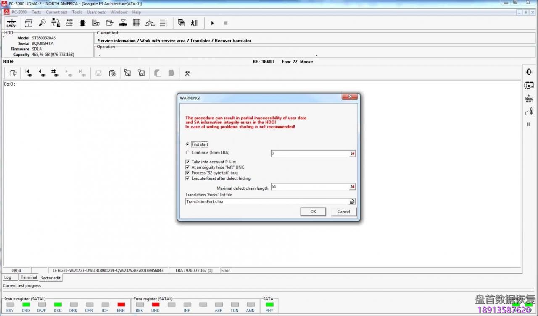The height and width of the screenshot is (316, 538).
Task: Uncheck 'Take into account P-List'
Action: coord(188,162)
